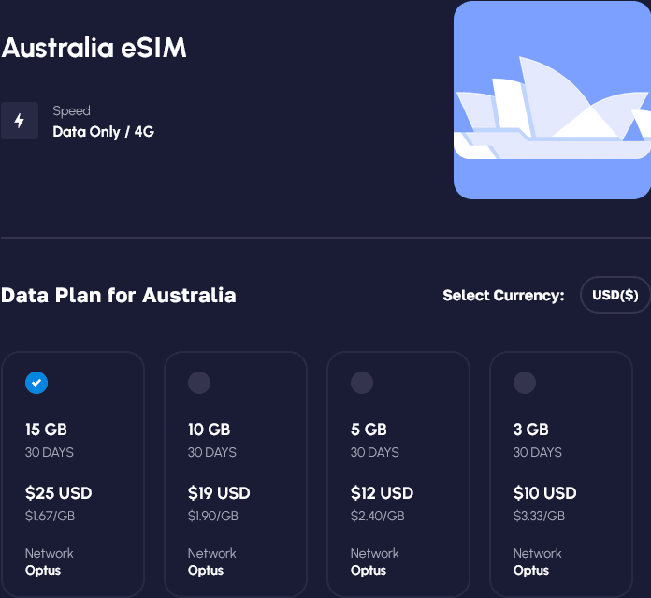Click the 10 GB plan title

tap(209, 430)
